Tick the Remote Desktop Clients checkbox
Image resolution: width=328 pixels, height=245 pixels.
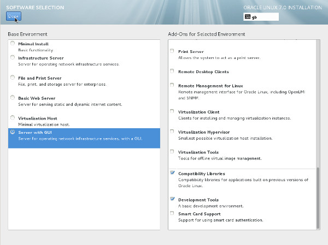pyautogui.click(x=172, y=71)
